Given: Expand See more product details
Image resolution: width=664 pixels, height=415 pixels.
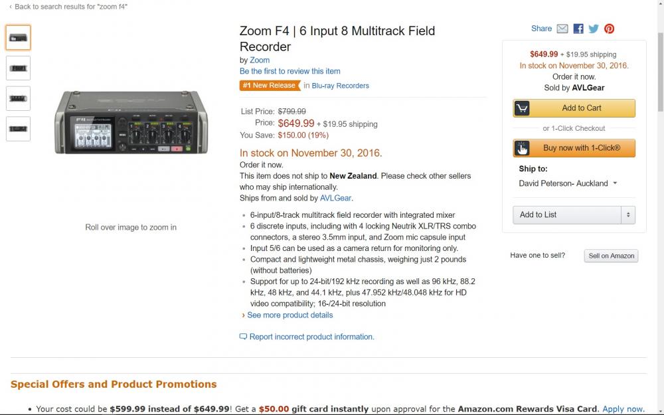Looking at the screenshot, I should click(290, 315).
